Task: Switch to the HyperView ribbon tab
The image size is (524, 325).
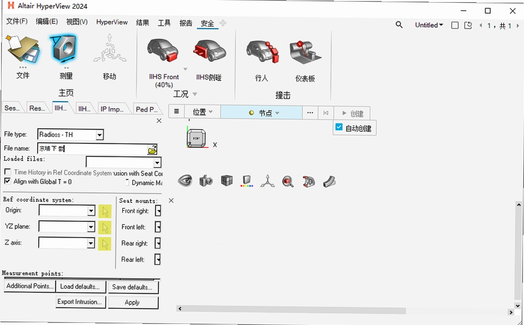Action: click(x=112, y=22)
